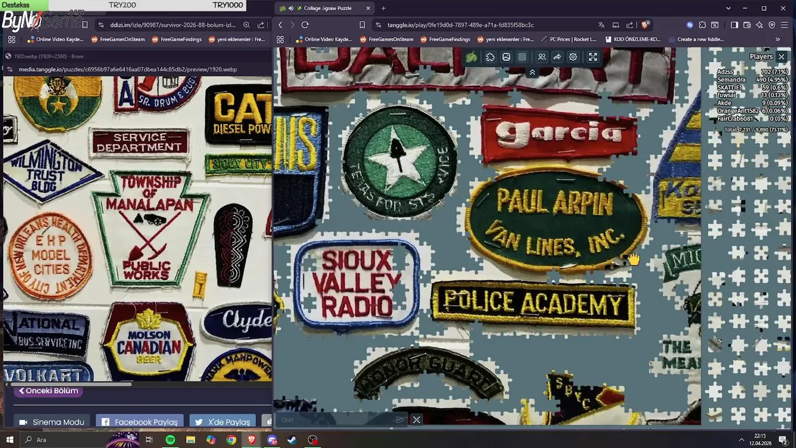
Task: Open FreeGameFindings bookmark in right window
Action: point(445,39)
